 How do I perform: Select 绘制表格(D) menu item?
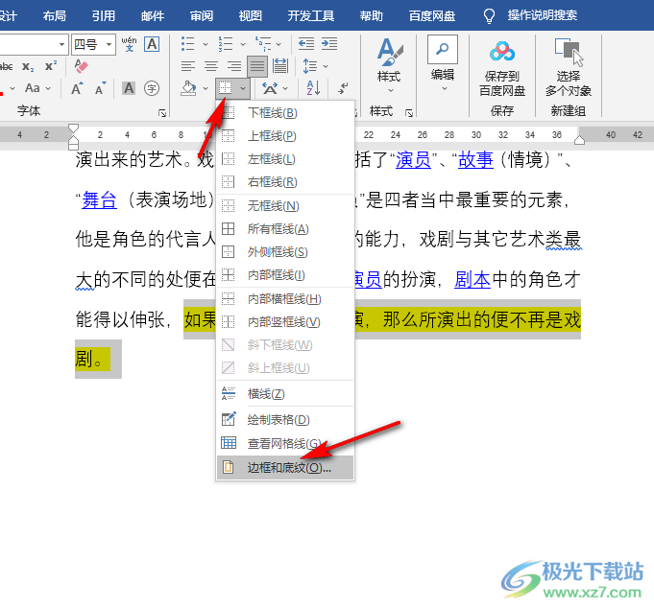click(x=285, y=419)
